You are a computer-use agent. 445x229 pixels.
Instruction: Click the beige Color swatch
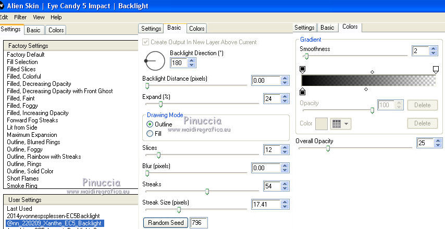[x=322, y=124]
